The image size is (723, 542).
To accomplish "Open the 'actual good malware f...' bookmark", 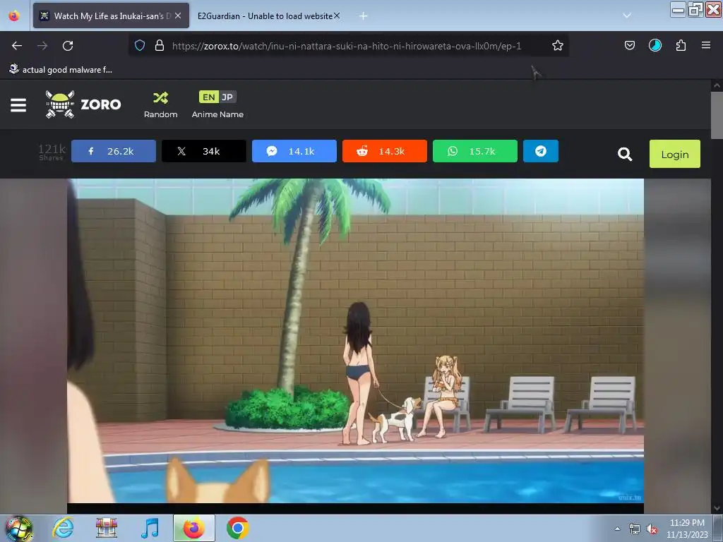I will tap(61, 70).
